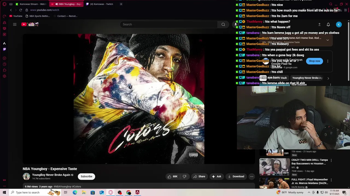
Task: Open the Opera menu logo
Action: 4,4
